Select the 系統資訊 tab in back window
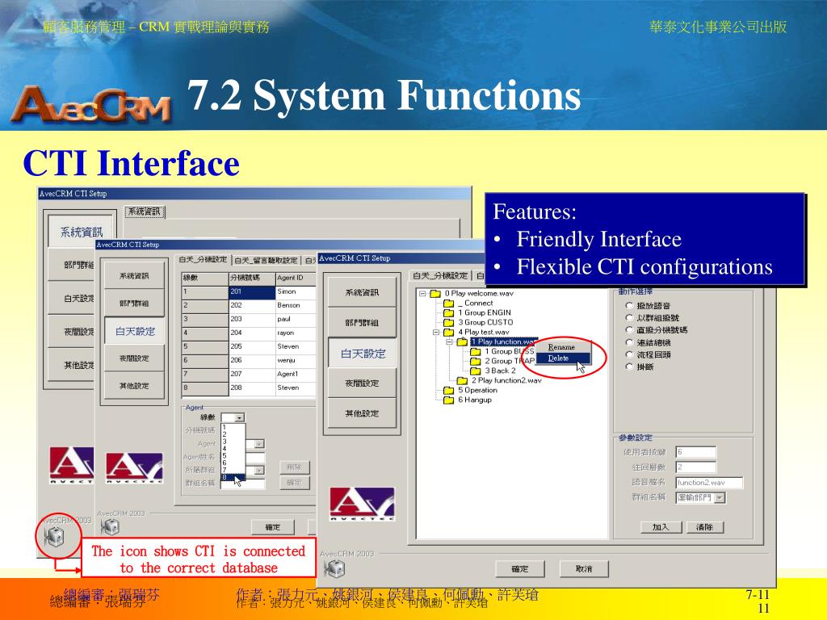 (x=145, y=212)
